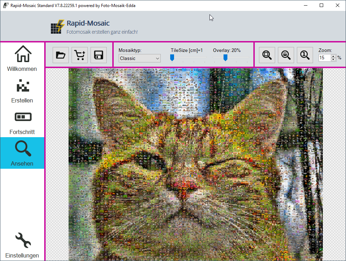Click the 'Overlay: 20%' label
This screenshot has width=346, height=261.
click(x=227, y=50)
